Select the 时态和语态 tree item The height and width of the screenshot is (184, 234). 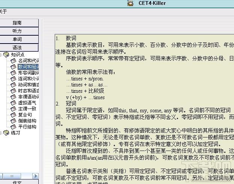point(28,91)
